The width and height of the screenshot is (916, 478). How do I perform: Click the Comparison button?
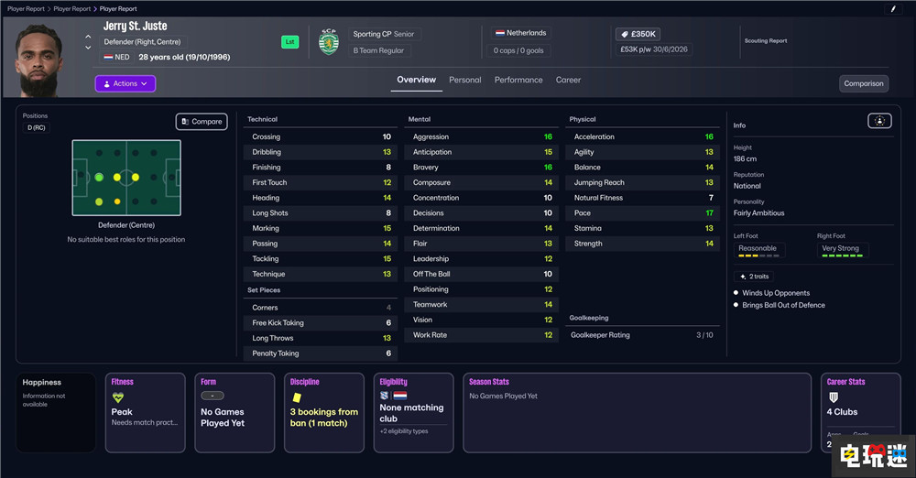[863, 83]
